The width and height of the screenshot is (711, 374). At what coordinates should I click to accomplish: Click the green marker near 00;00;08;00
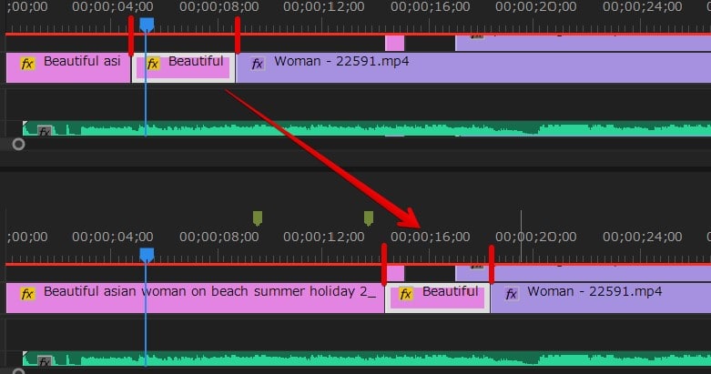258,218
